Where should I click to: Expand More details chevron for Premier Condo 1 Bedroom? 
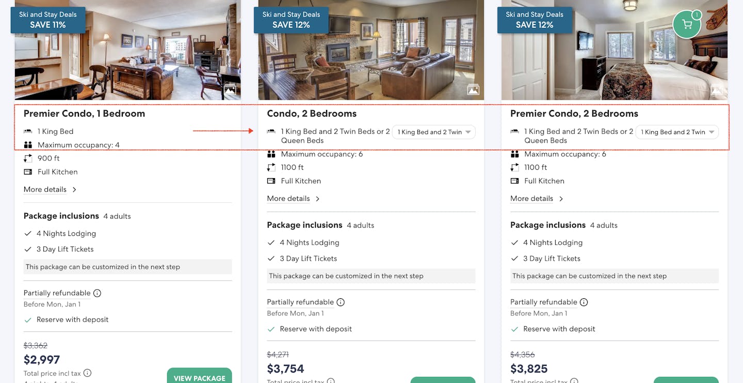(74, 189)
